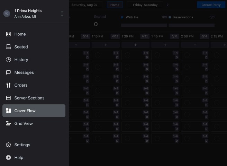Click the next chevron after Friday-Saturday
This screenshot has width=227, height=166.
click(167, 5)
